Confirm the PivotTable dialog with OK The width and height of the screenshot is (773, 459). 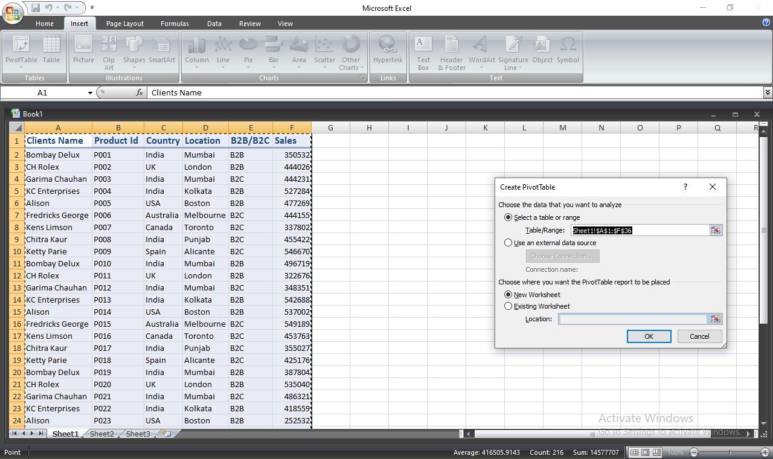click(649, 336)
